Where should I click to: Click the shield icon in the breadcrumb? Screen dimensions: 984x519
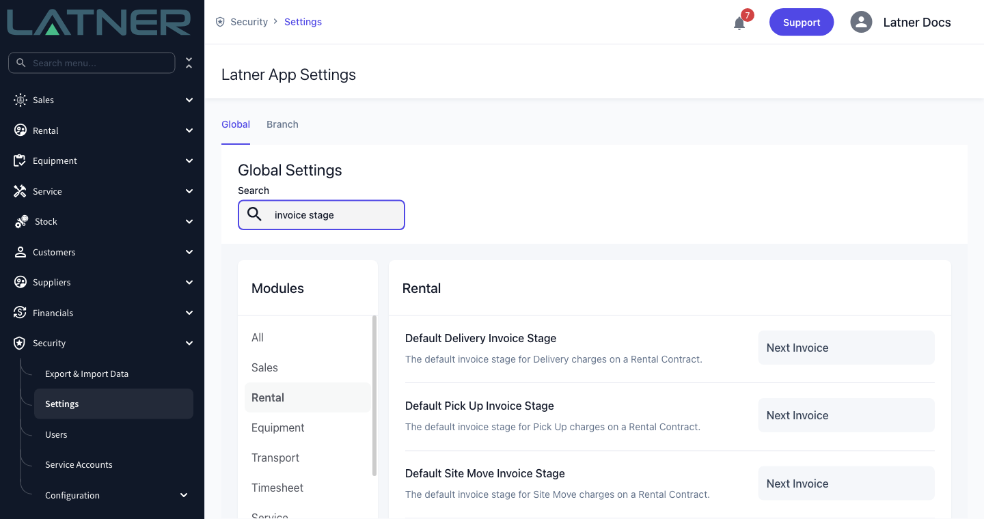220,22
